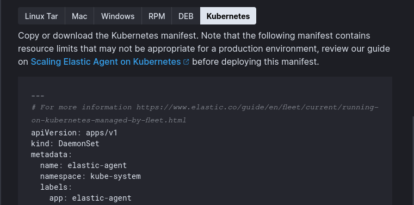
Task: Click the app: elastic-agent label line
Action: pos(90,198)
